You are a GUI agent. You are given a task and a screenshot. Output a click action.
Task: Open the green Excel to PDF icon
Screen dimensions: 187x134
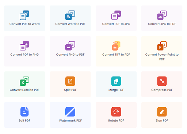(x=24, y=81)
